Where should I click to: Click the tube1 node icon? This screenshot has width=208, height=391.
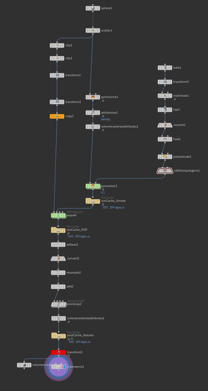click(165, 67)
